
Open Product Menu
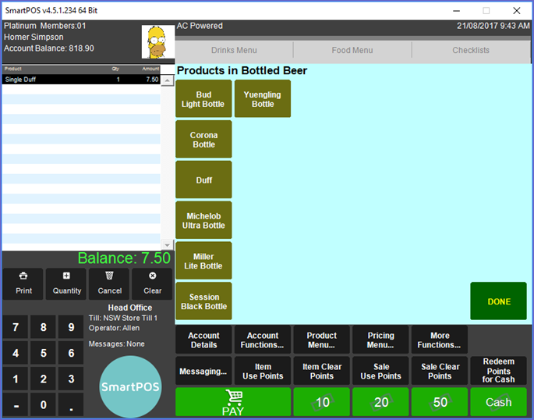click(x=322, y=340)
